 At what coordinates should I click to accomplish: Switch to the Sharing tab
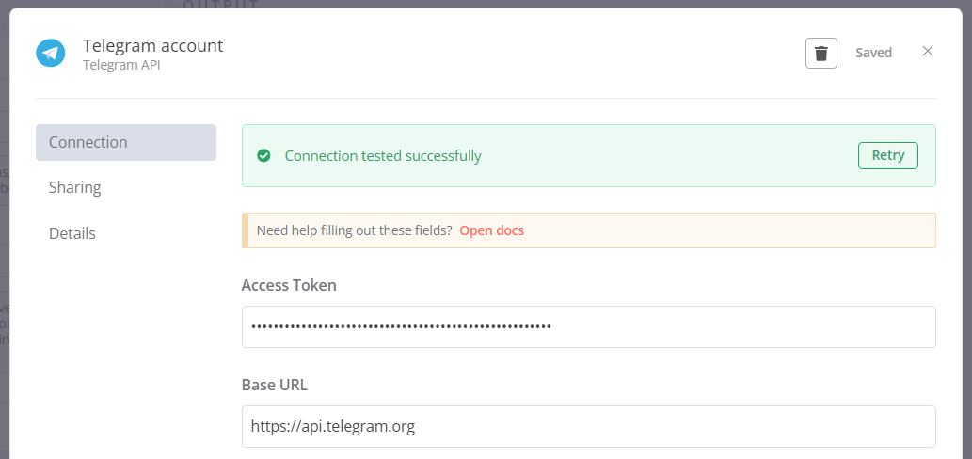(x=75, y=188)
